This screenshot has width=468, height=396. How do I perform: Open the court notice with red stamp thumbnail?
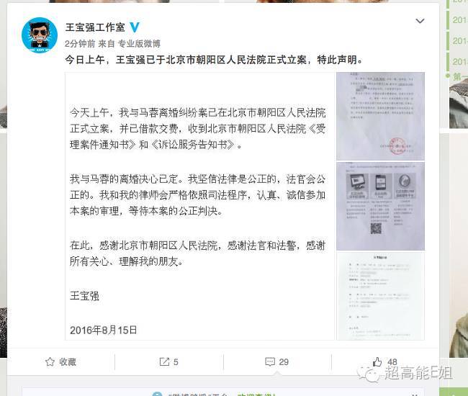tap(380, 116)
